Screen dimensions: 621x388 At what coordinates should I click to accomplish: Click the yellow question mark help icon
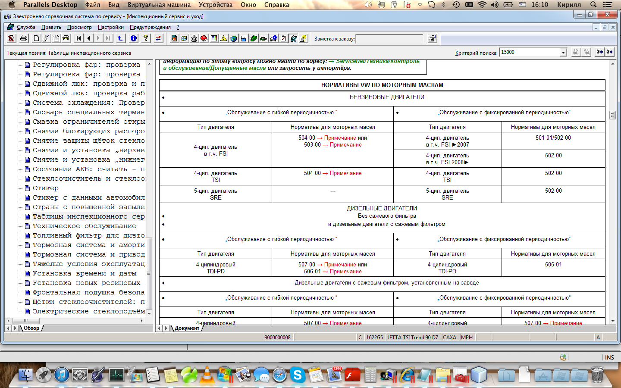146,38
